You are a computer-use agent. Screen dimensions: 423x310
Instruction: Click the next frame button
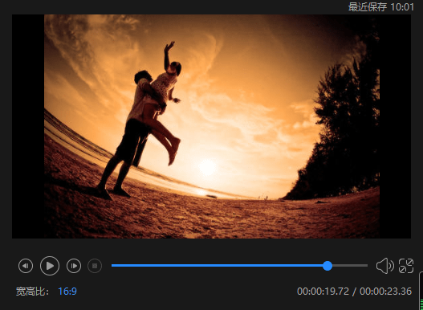click(74, 266)
